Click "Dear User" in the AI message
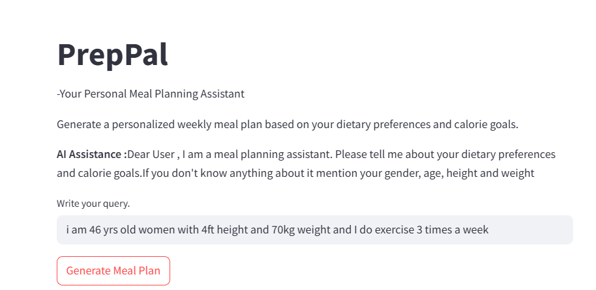 [151, 154]
